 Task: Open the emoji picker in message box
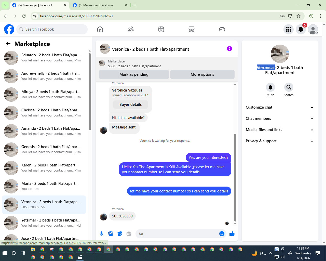tap(222, 234)
